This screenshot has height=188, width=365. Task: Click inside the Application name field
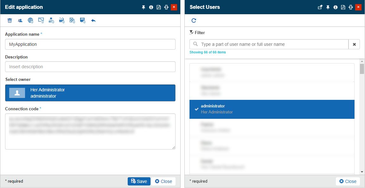[x=90, y=44]
